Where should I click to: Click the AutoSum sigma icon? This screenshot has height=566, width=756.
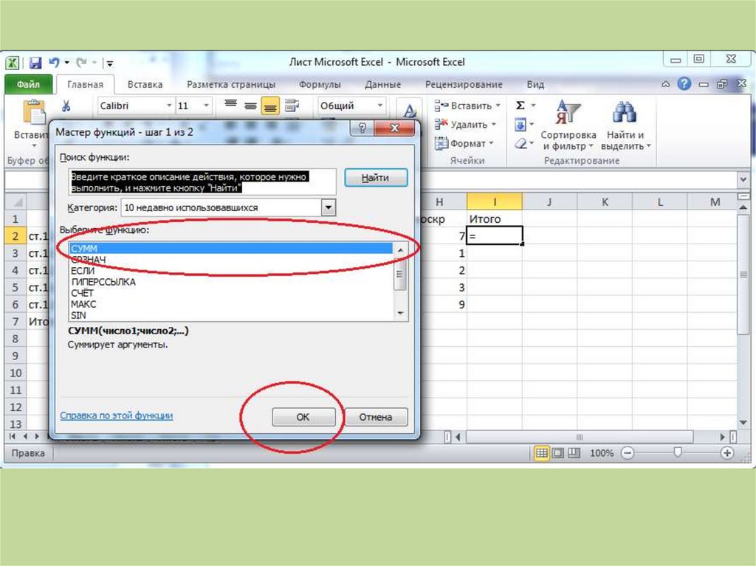[520, 105]
